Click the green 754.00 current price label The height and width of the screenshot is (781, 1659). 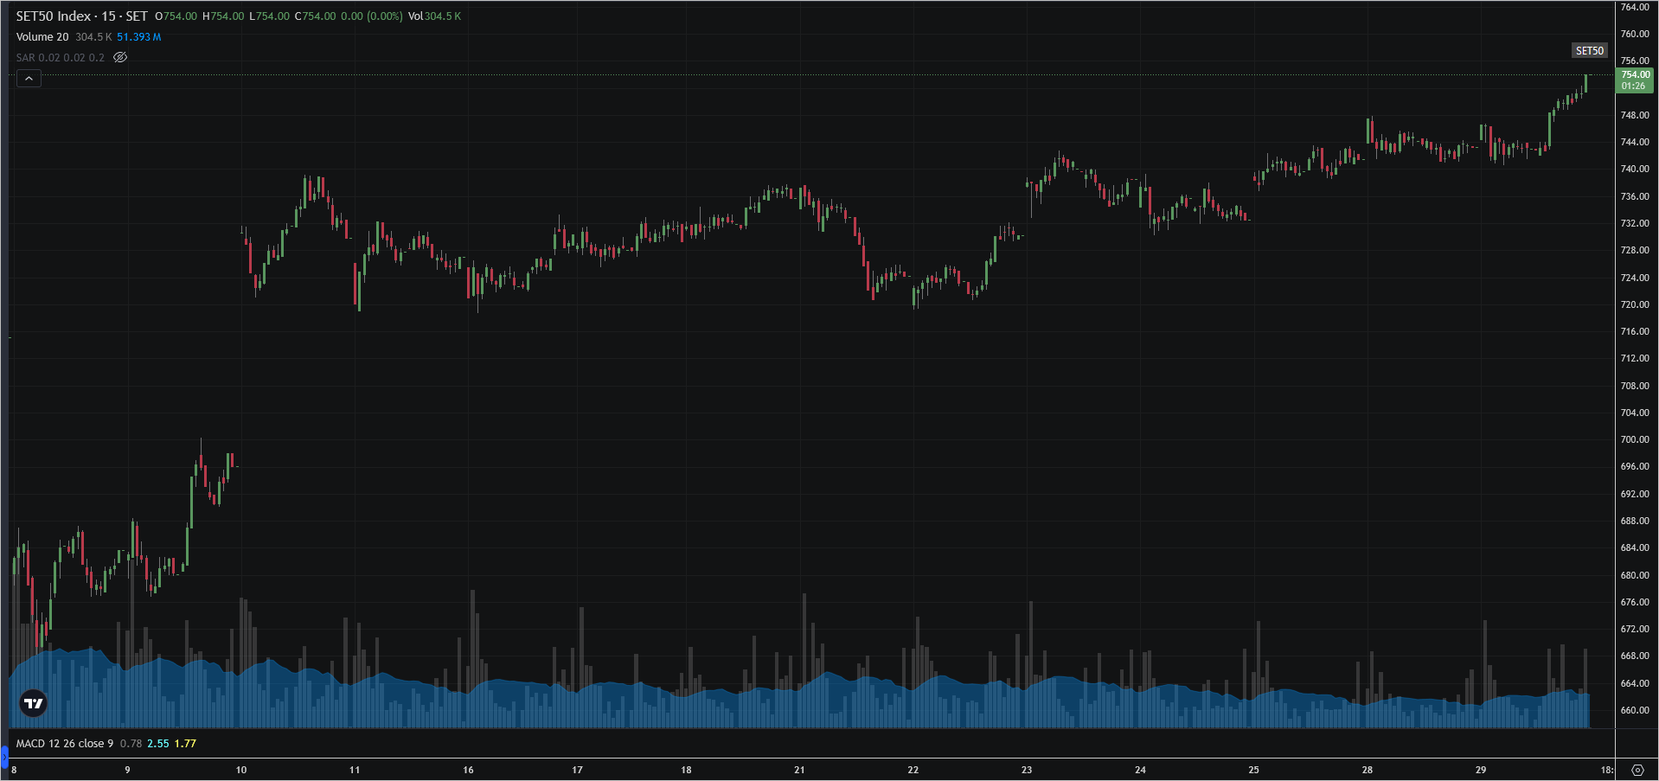[1634, 80]
